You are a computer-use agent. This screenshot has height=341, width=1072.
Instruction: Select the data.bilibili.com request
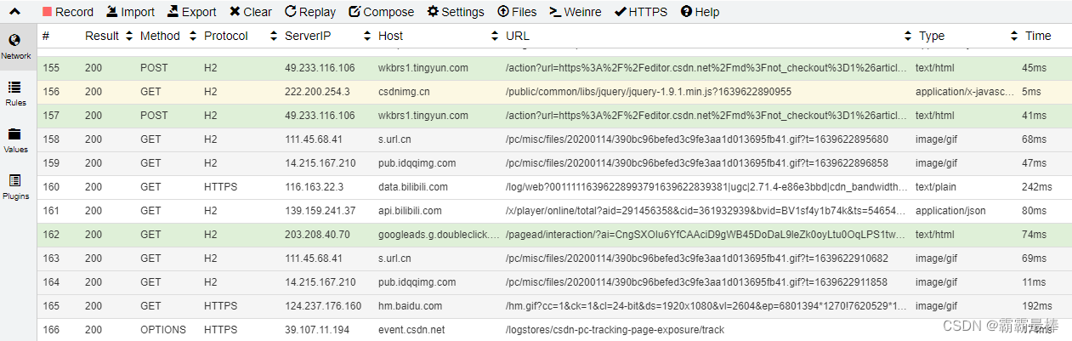tap(554, 187)
